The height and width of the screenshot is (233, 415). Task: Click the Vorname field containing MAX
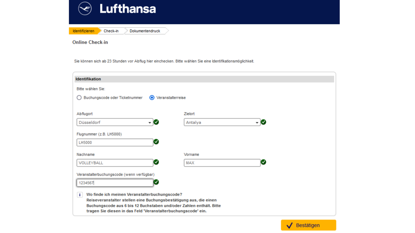(222, 163)
